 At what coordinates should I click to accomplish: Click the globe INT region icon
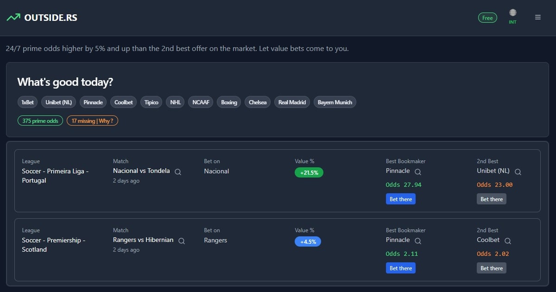coord(512,13)
